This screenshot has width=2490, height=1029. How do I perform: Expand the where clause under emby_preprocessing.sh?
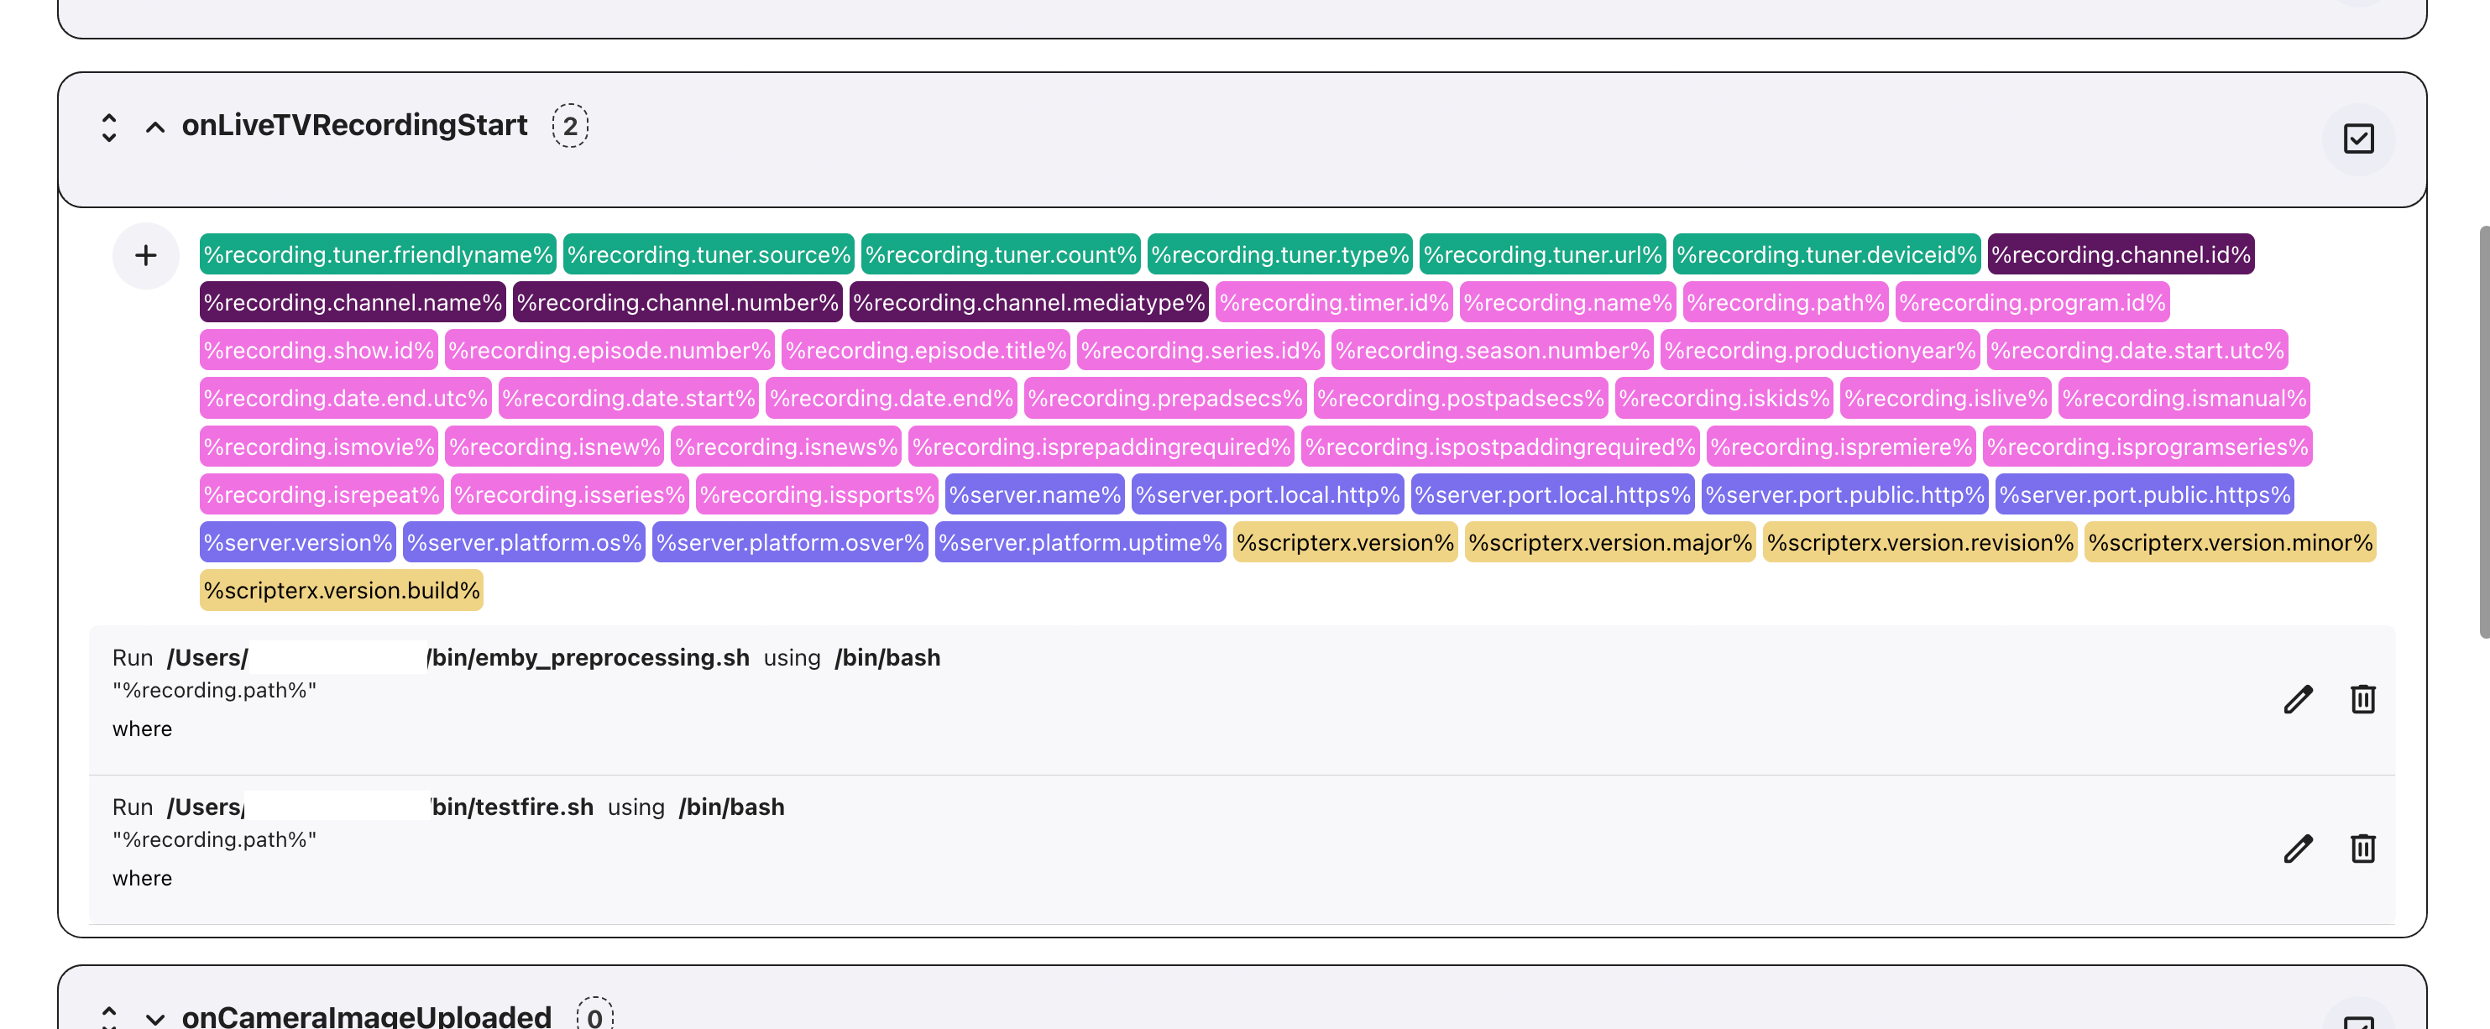[x=142, y=729]
